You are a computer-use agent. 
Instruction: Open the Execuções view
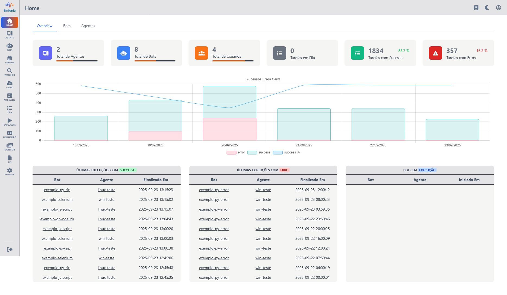(x=9, y=122)
